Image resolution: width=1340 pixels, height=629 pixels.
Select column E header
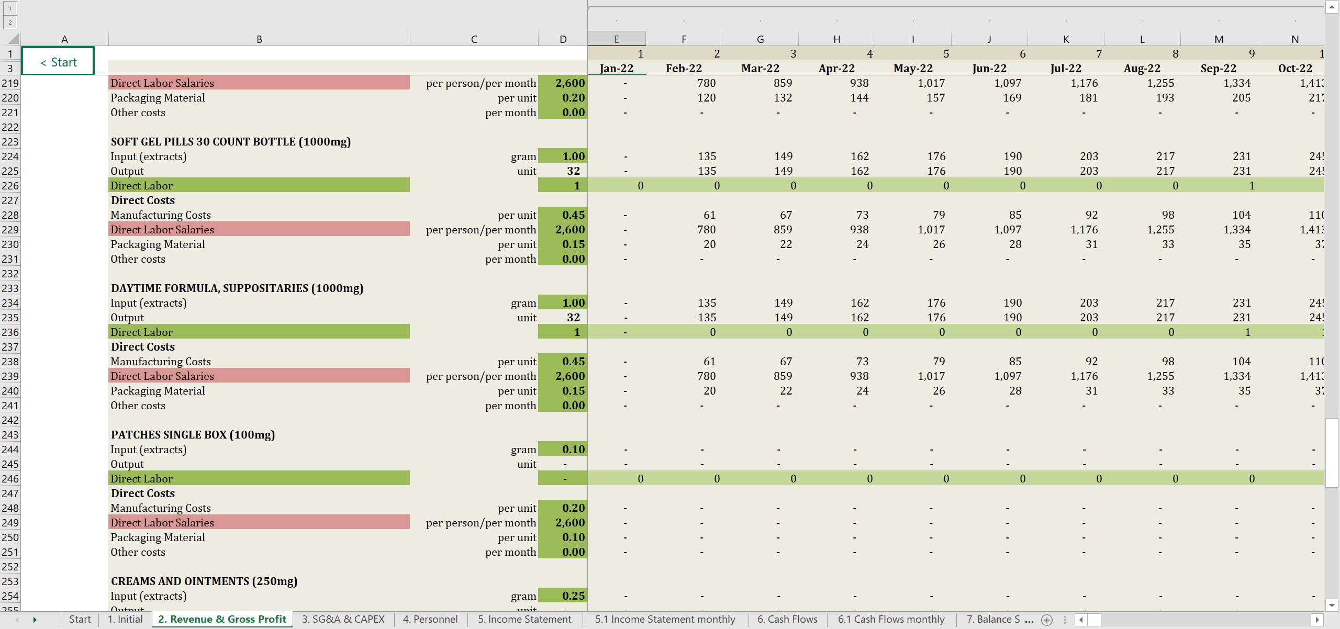(x=616, y=39)
